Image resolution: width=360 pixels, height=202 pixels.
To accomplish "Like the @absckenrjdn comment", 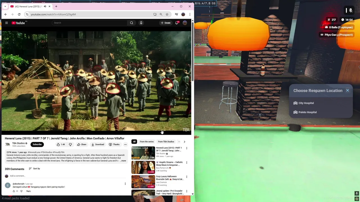I will click(x=14, y=191).
